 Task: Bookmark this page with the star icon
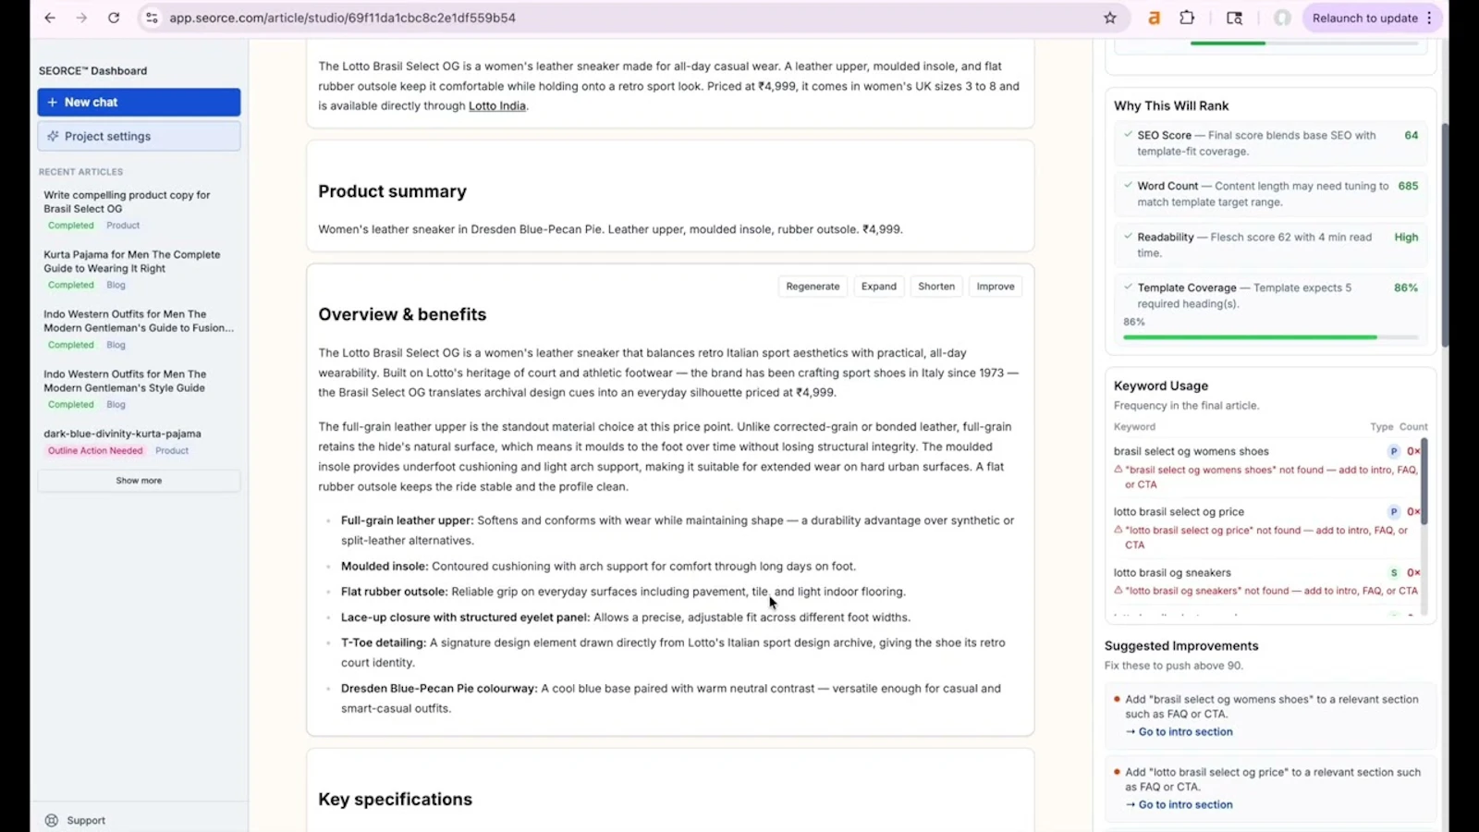pos(1110,18)
